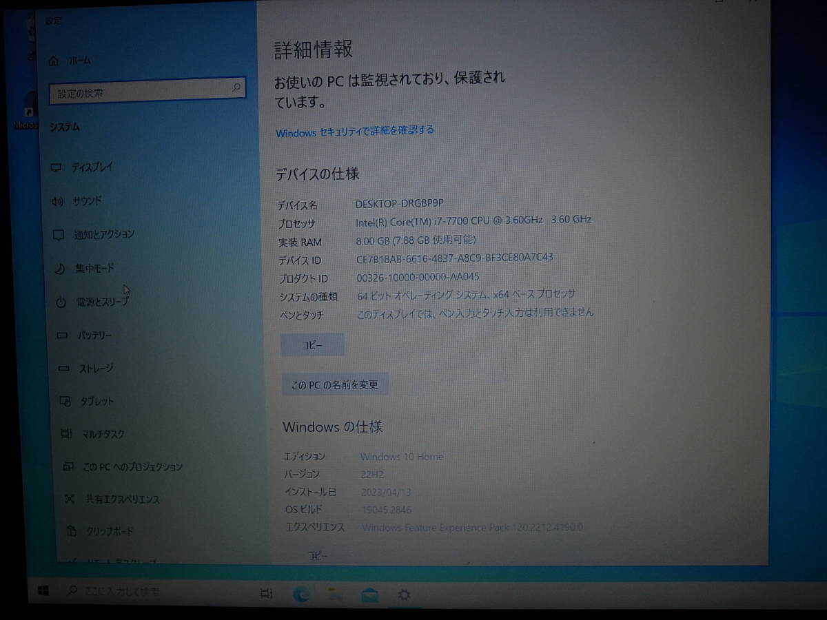Click version value 22H2

pyautogui.click(x=372, y=475)
